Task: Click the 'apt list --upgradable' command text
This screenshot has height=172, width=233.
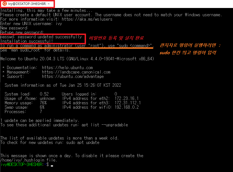Action: [105, 125]
